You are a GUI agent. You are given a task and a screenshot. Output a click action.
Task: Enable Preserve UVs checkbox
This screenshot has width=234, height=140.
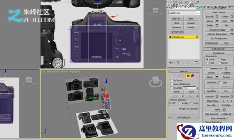(208, 68)
